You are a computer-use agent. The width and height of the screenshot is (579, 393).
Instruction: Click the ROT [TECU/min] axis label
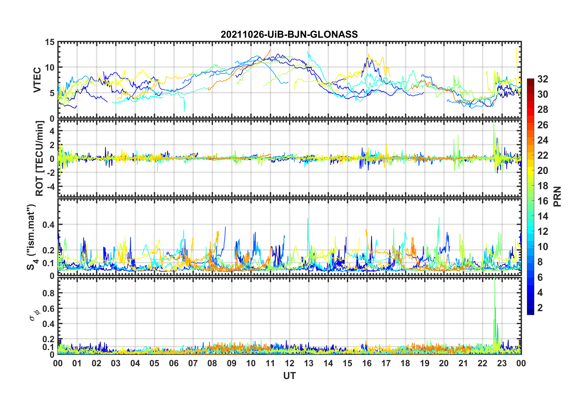coord(40,158)
